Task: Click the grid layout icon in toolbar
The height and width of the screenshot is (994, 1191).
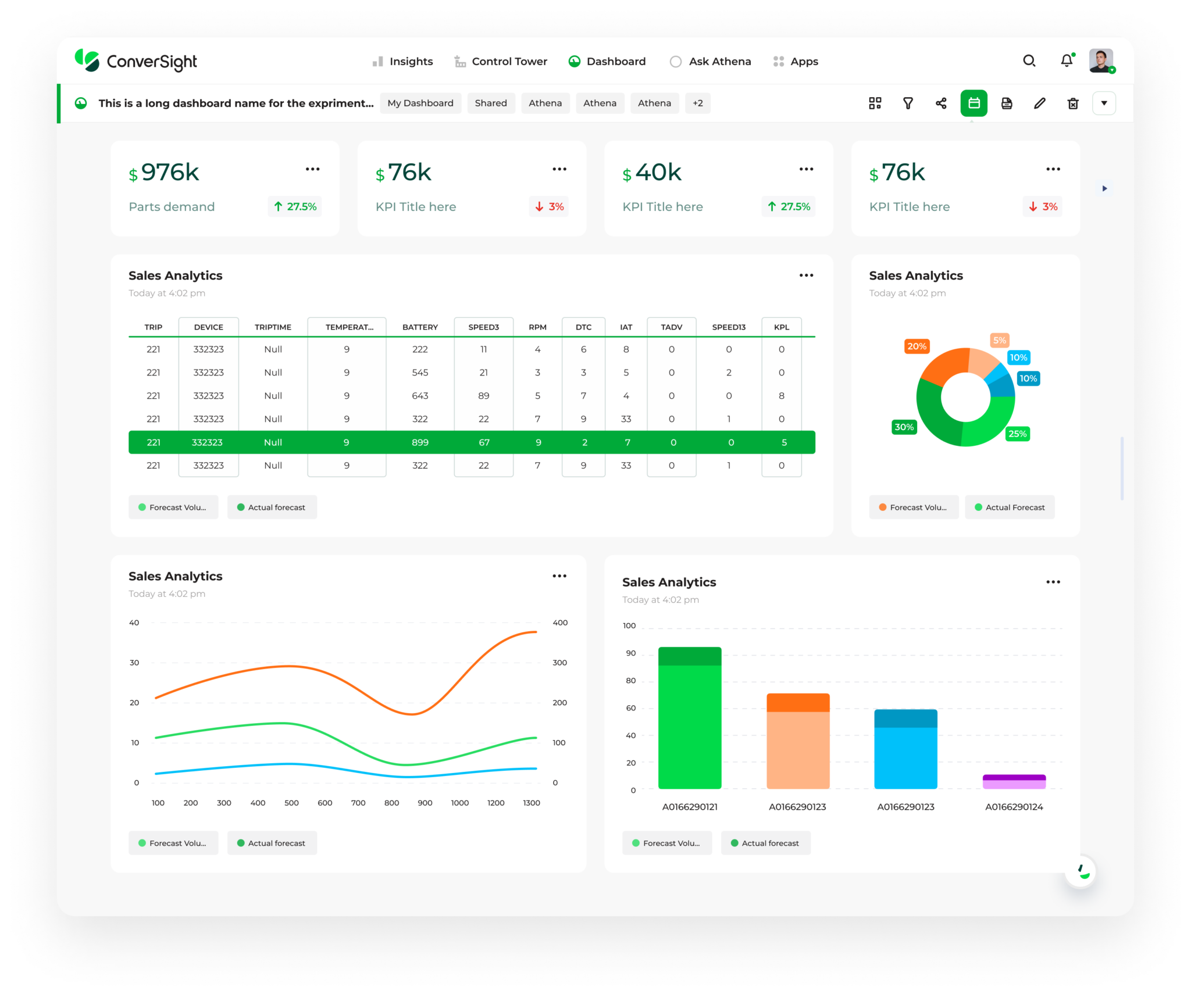Action: click(x=875, y=103)
